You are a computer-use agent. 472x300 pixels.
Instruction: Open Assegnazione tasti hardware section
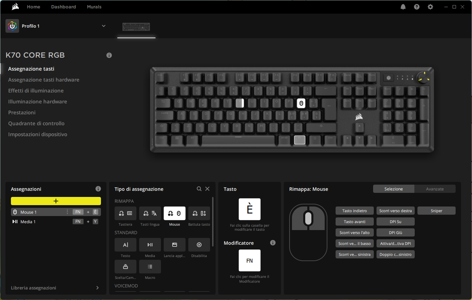(44, 80)
